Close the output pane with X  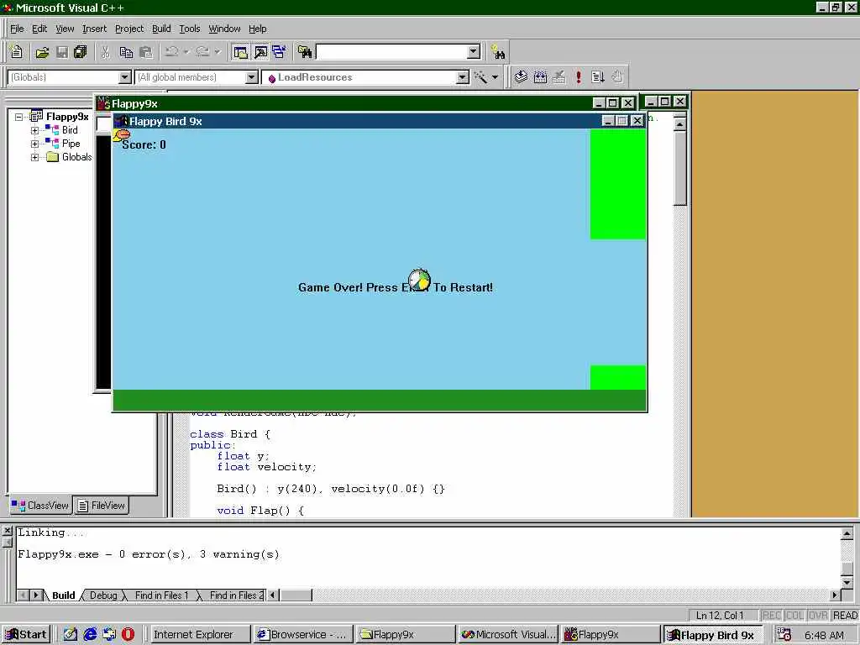coord(7,531)
